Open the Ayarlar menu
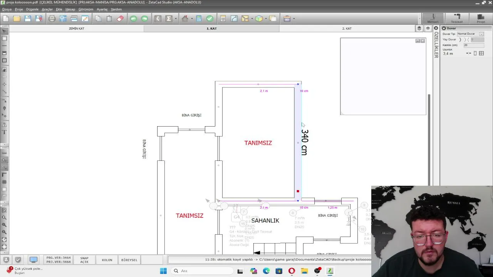493x277 pixels. click(x=102, y=9)
